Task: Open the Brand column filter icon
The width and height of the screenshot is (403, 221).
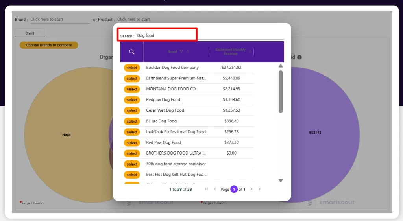Action: tap(181, 52)
